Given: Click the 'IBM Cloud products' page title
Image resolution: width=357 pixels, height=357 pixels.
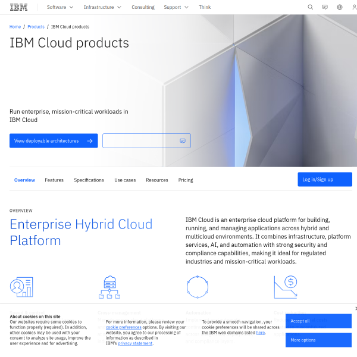Looking at the screenshot, I should [x=69, y=43].
